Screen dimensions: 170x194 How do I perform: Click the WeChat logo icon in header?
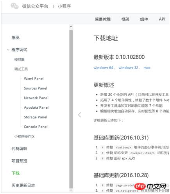click(x=14, y=6)
